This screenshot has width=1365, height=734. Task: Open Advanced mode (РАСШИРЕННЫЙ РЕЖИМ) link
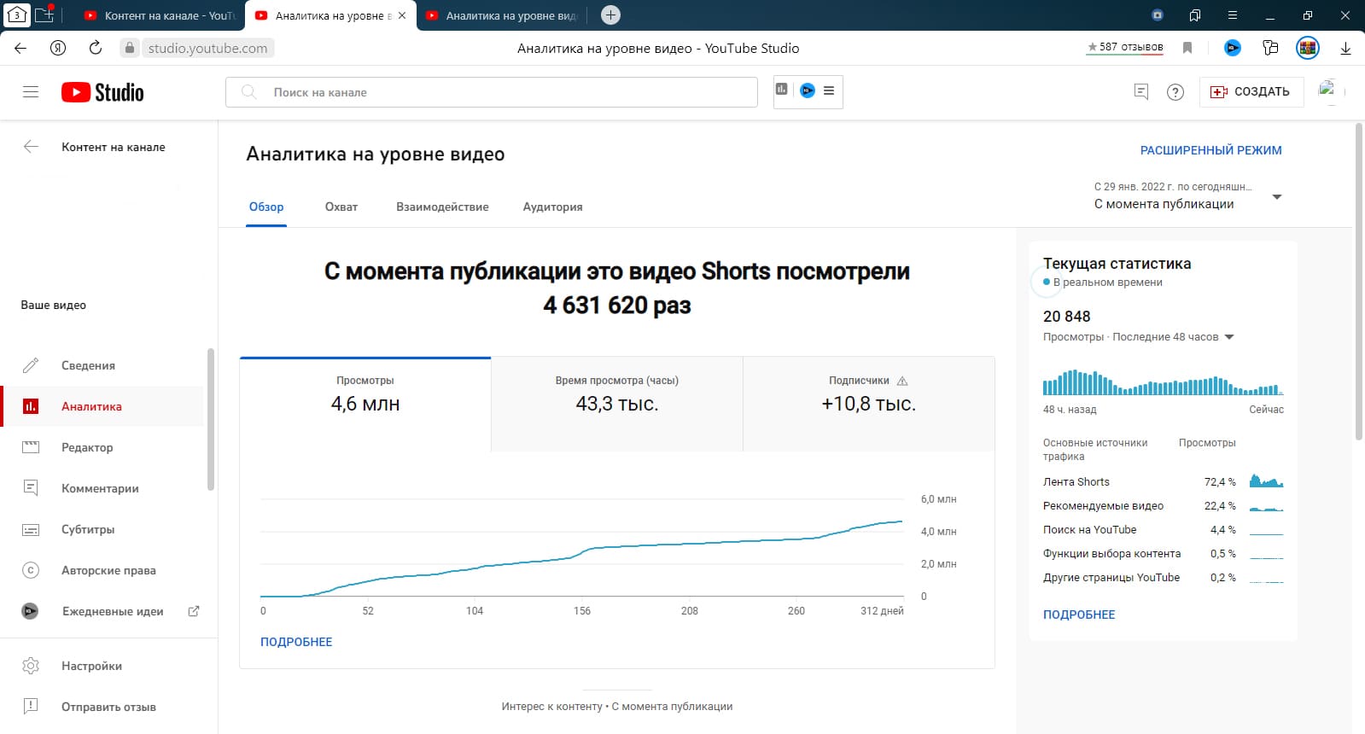[1210, 150]
